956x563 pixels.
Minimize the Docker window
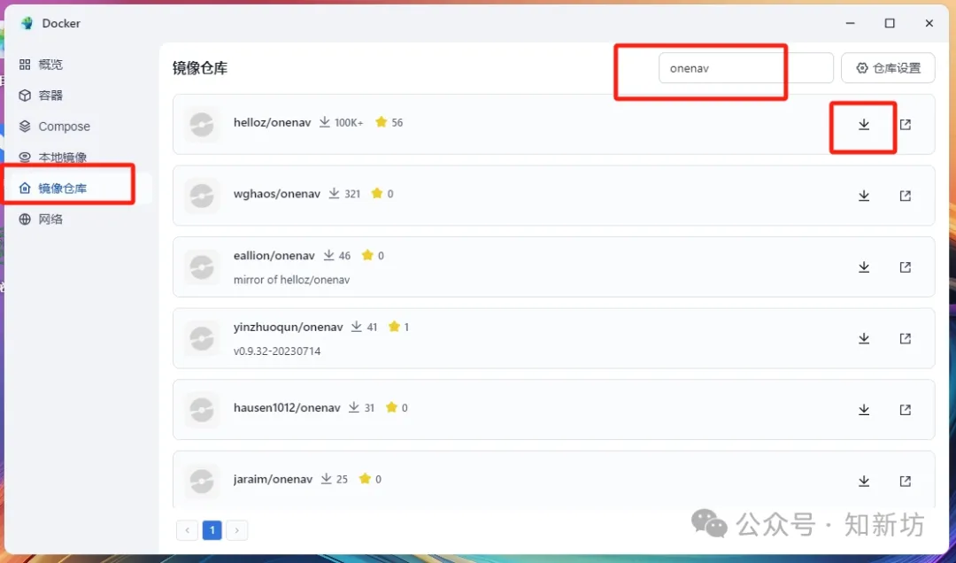coord(850,23)
